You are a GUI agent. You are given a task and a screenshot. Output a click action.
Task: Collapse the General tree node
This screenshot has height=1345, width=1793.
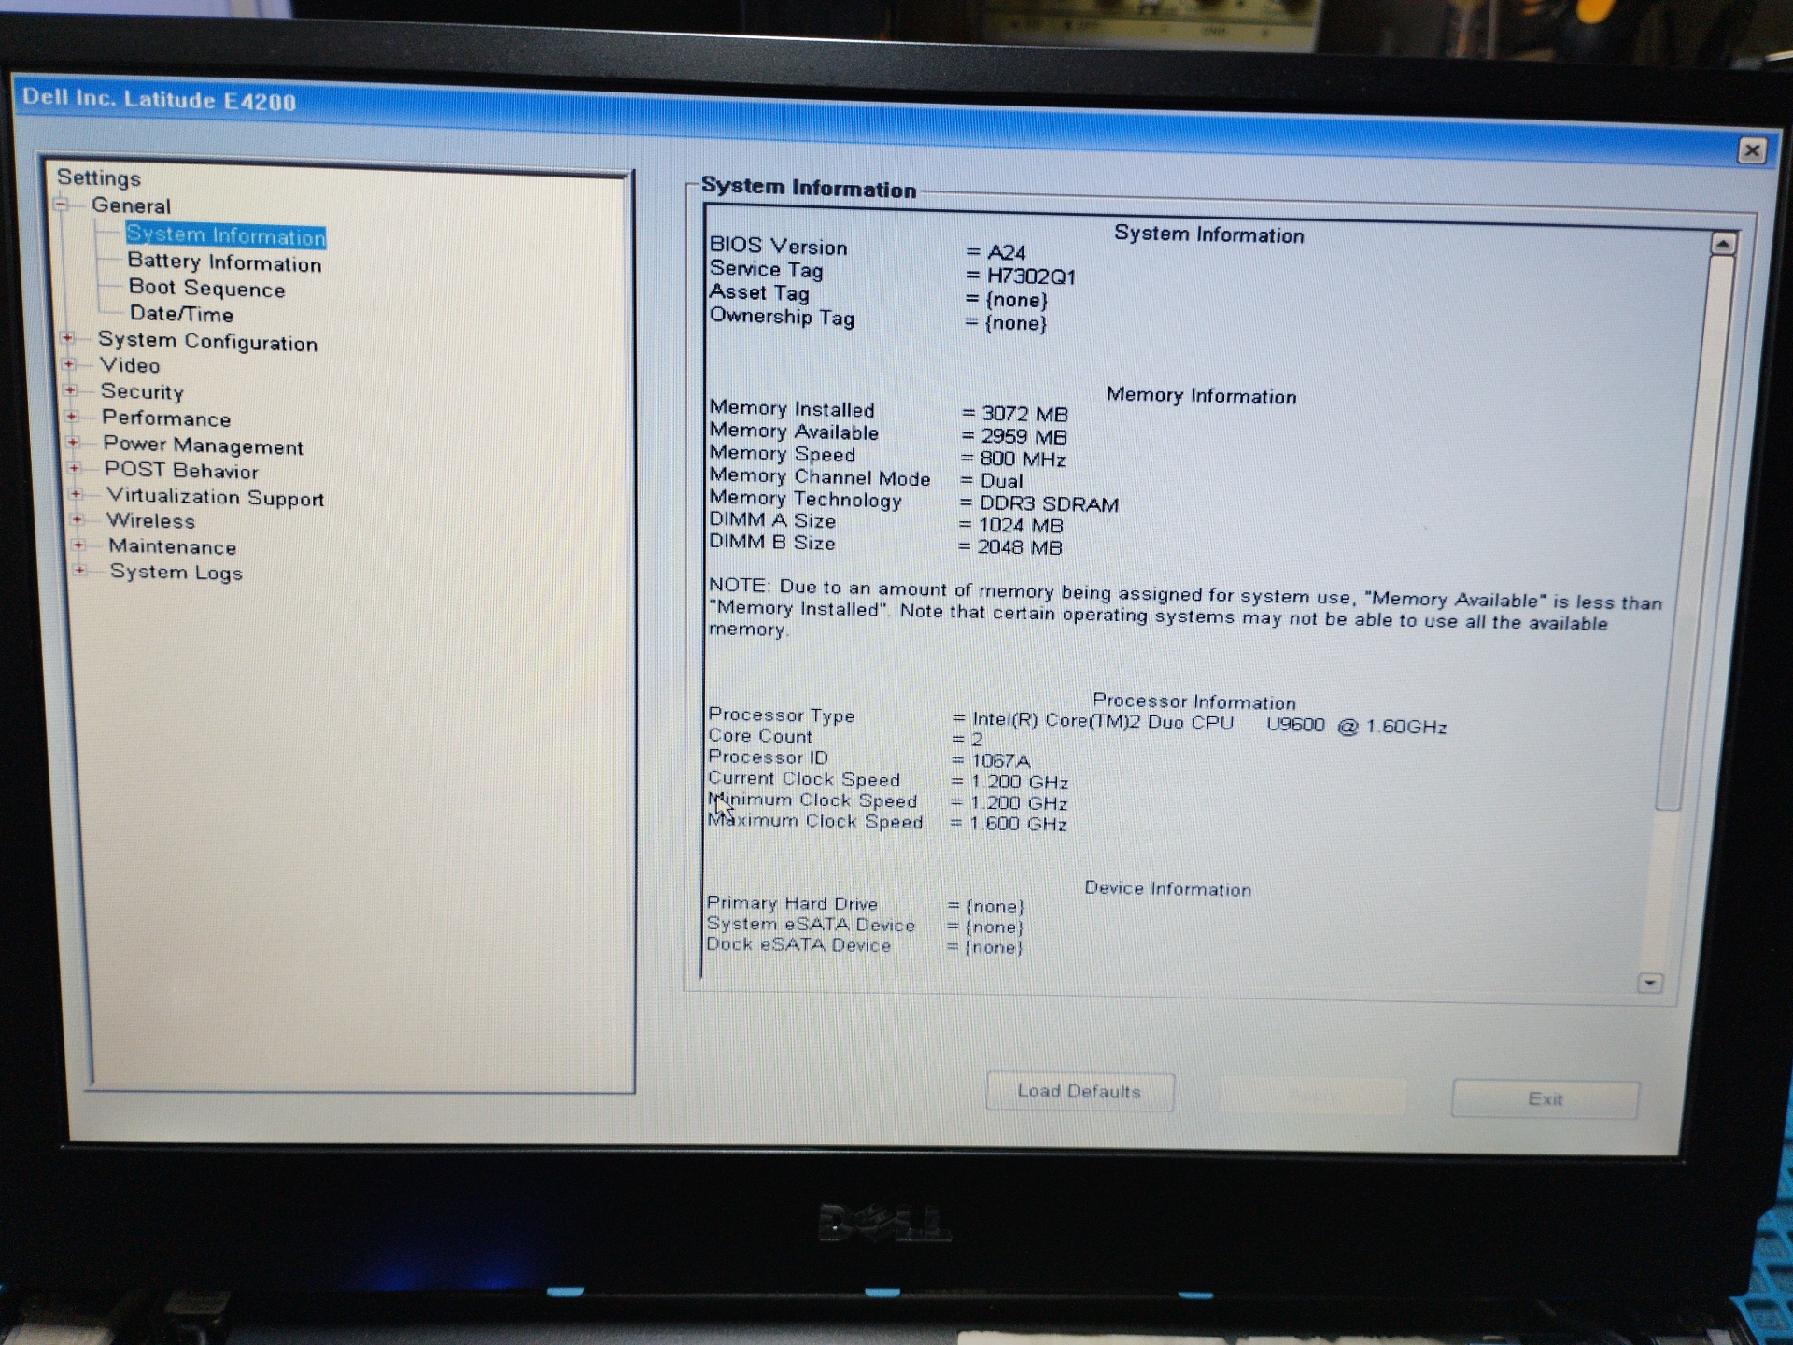click(x=62, y=204)
